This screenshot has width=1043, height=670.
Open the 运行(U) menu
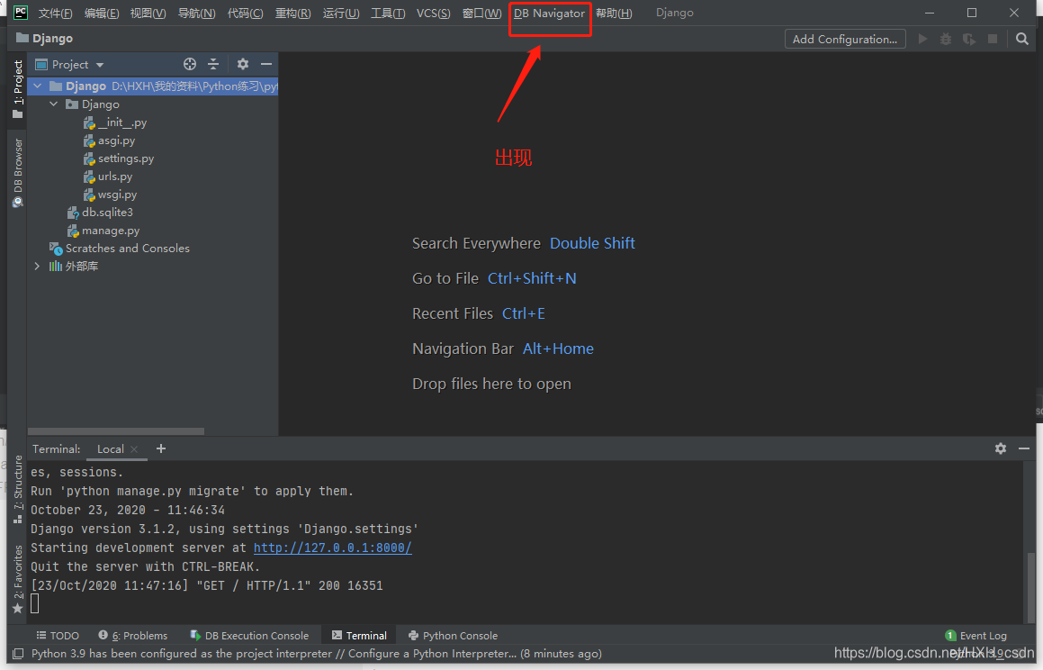point(340,14)
